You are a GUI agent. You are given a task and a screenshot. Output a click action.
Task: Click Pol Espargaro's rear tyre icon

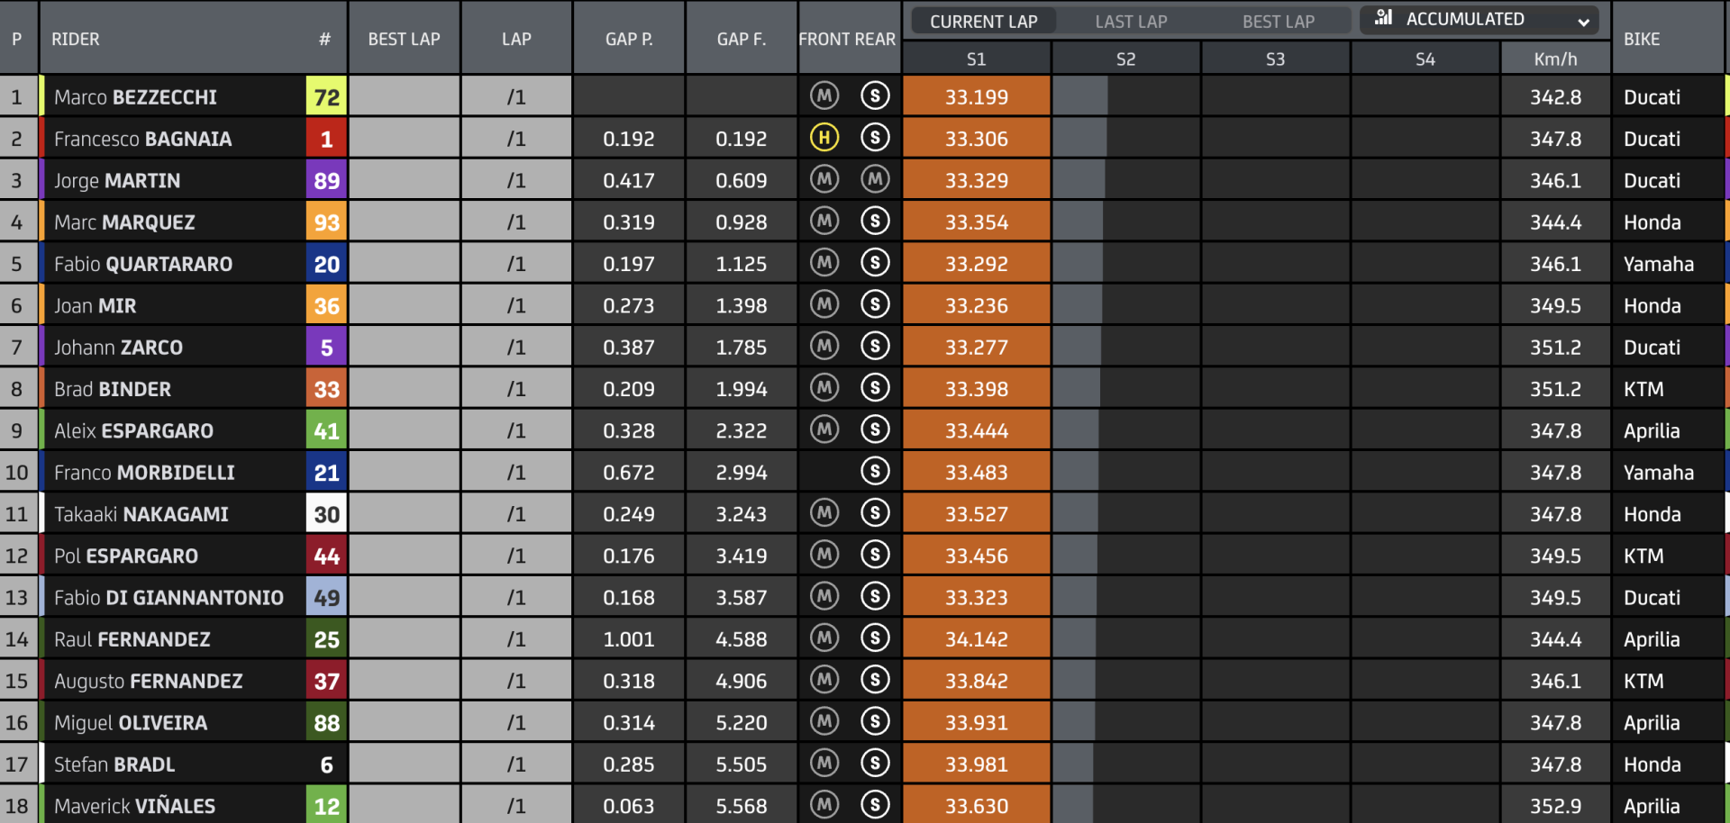coord(875,555)
